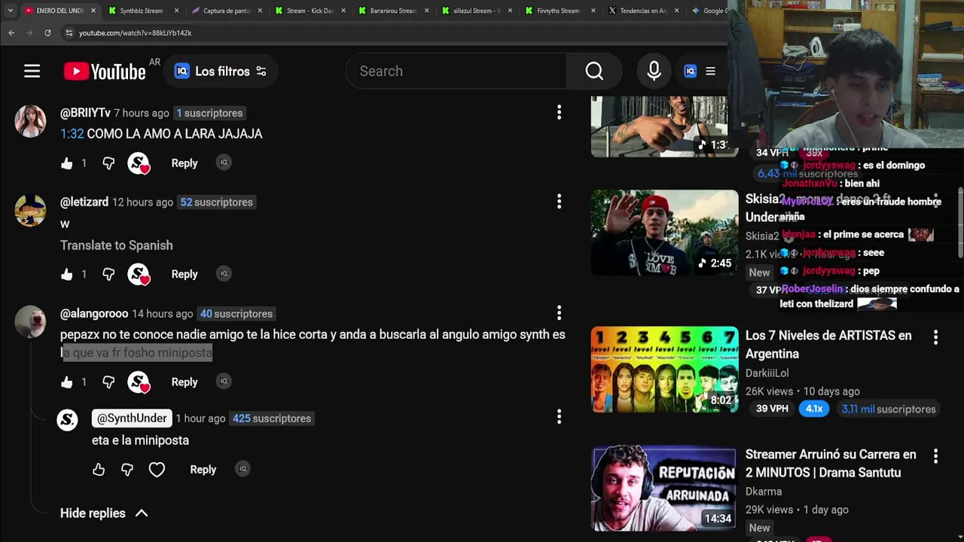The image size is (964, 542).
Task: Dislike the comment by @BRIIYTv
Action: (108, 163)
